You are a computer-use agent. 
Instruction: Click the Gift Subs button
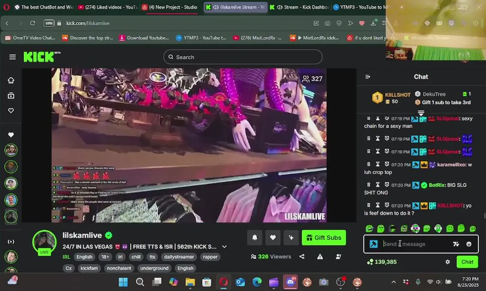pyautogui.click(x=324, y=238)
